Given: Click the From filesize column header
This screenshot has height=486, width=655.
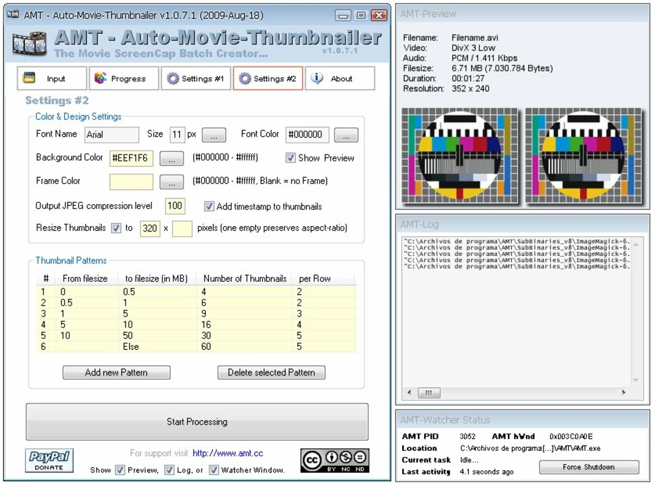Looking at the screenshot, I should point(86,278).
